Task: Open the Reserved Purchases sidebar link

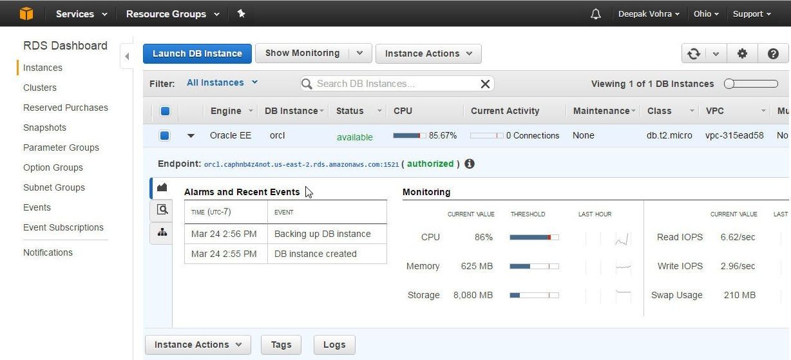Action: [66, 108]
